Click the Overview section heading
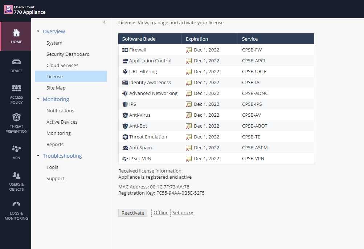364x249 pixels. point(54,32)
